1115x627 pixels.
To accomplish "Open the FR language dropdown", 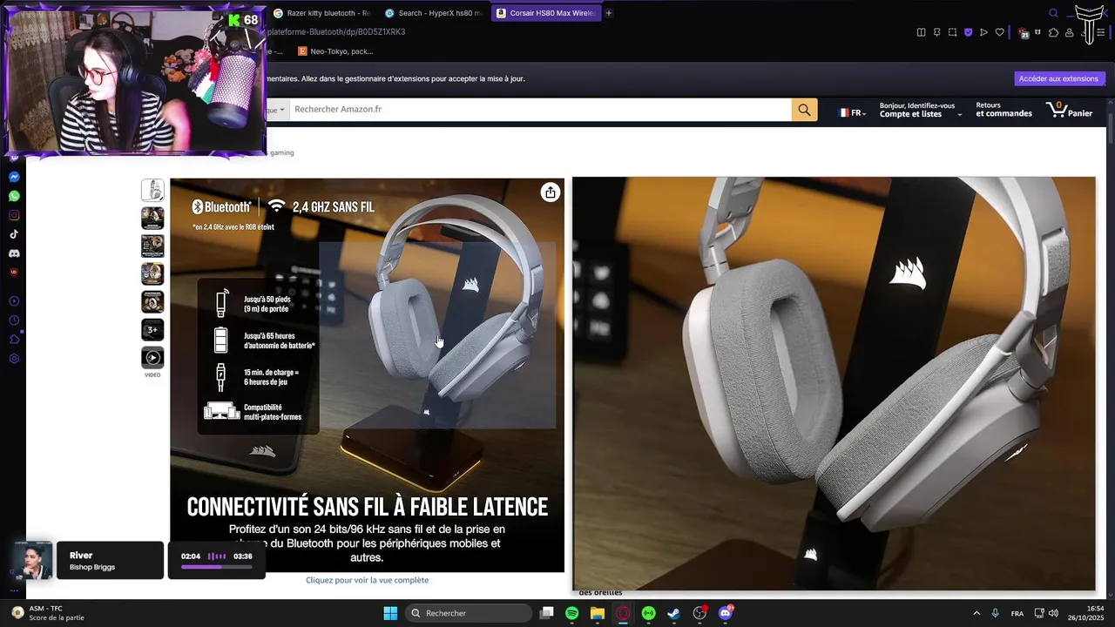I will point(852,113).
